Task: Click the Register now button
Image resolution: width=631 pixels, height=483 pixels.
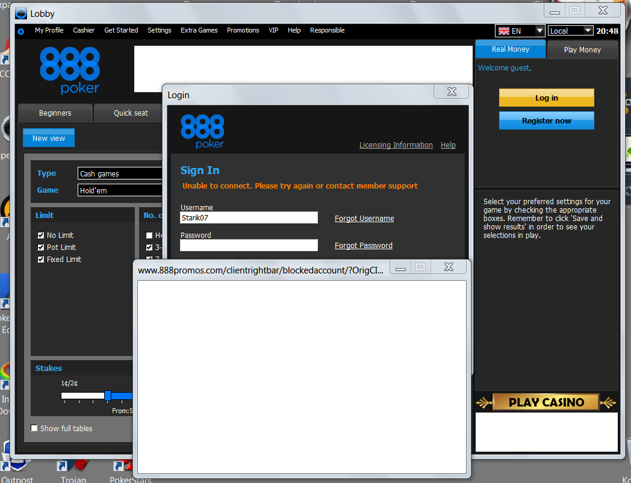Action: click(547, 120)
